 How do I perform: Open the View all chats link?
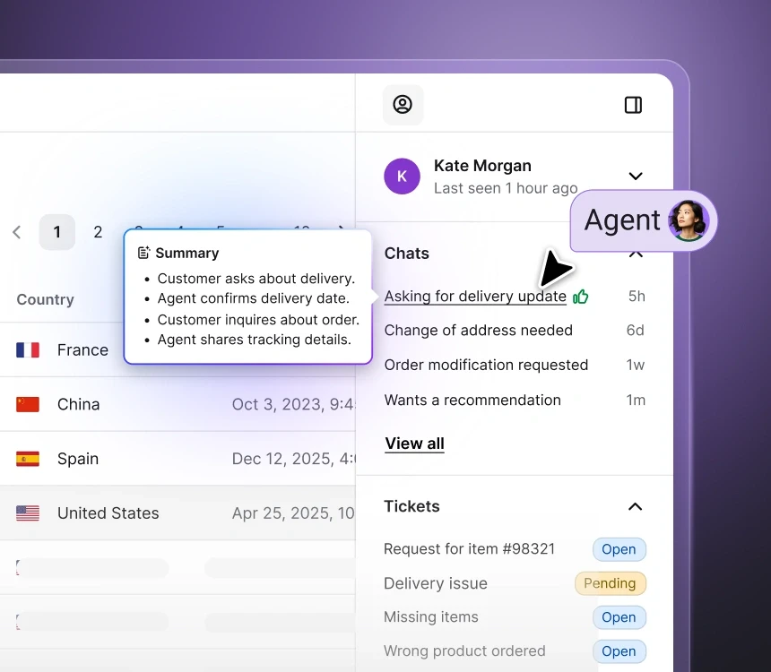point(413,443)
